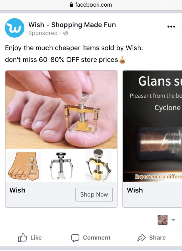Screen dimensions: 182x251
Task: Select the gold nail tool thumbnail
Action: (99, 165)
